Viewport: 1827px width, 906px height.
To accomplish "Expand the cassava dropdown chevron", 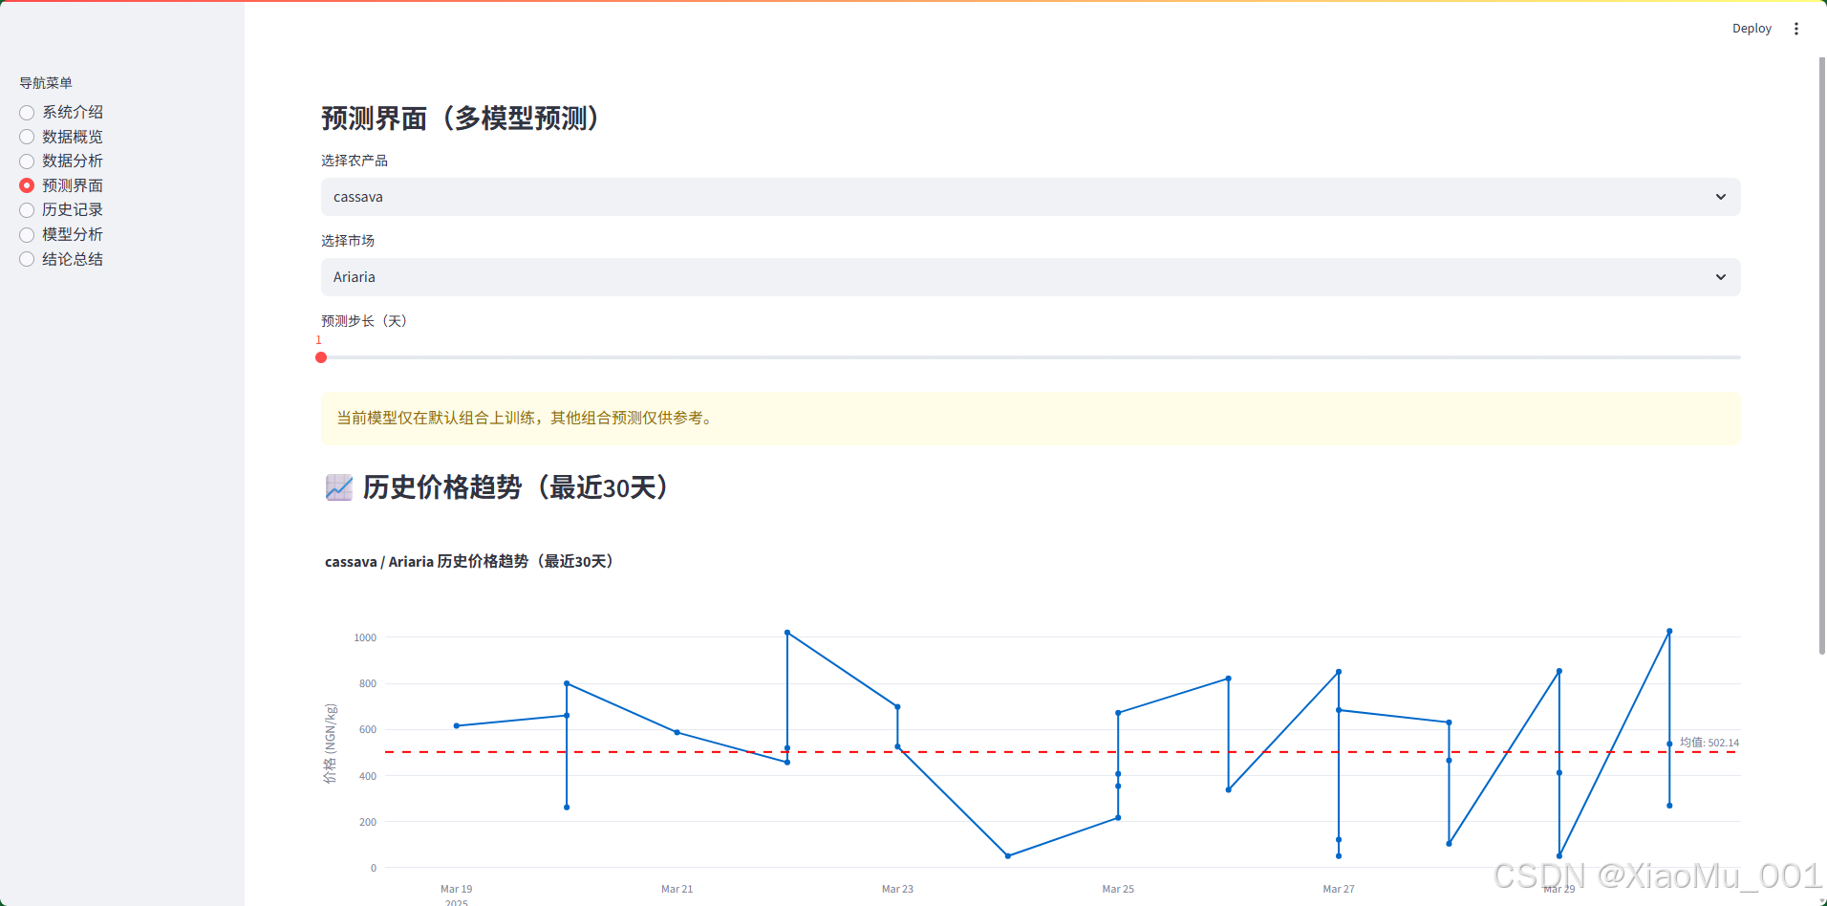I will tap(1720, 197).
